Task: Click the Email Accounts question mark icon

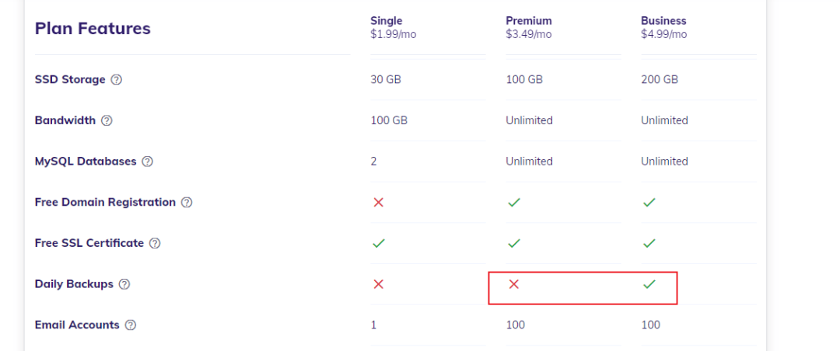Action: [131, 325]
